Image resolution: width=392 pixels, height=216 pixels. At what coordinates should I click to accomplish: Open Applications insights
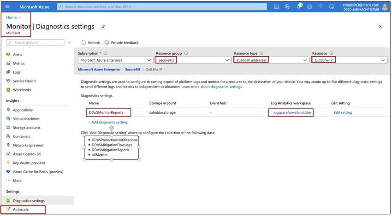tap(23, 110)
